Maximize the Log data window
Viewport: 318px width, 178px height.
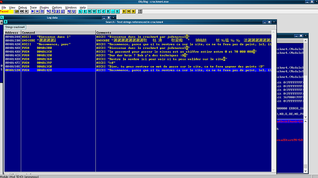109,18
